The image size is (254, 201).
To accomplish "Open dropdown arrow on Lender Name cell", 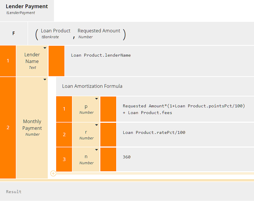I will [x=45, y=48].
